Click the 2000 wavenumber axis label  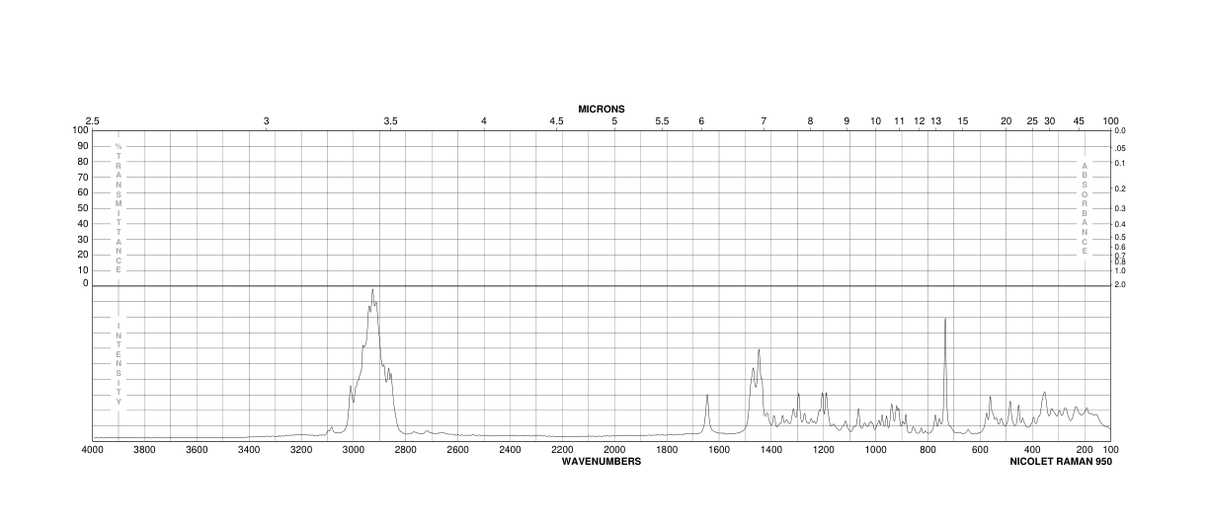click(x=614, y=450)
